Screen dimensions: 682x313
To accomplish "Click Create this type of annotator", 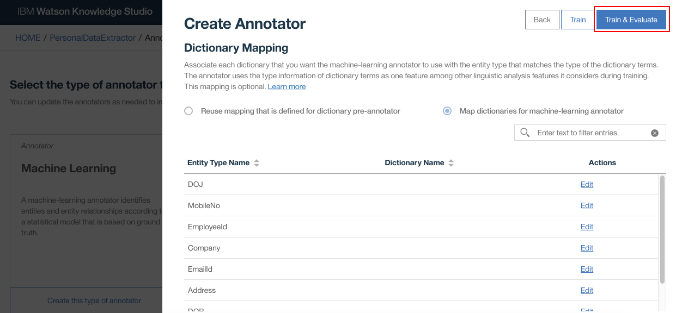I will [94, 301].
